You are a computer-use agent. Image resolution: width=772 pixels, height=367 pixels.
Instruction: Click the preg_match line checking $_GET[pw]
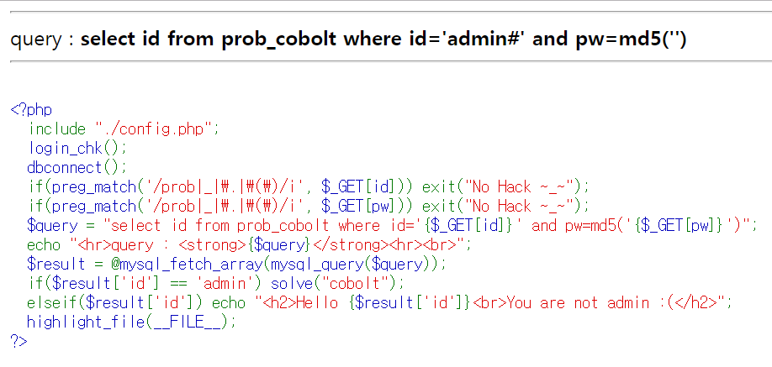308,206
